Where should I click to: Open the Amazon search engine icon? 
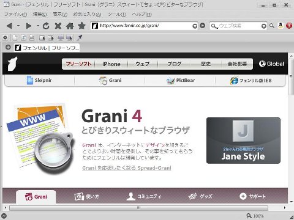tap(281, 26)
